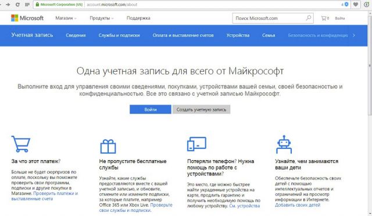This screenshot has width=372, height=216.
Task: Click the browser address bar URL
Action: coord(112,4)
